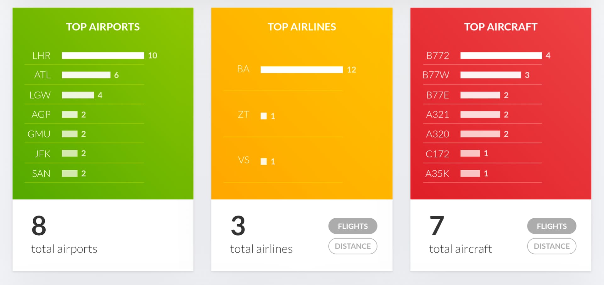Click the B772 aircraft bar
Screen dimensions: 604x285
coord(501,56)
